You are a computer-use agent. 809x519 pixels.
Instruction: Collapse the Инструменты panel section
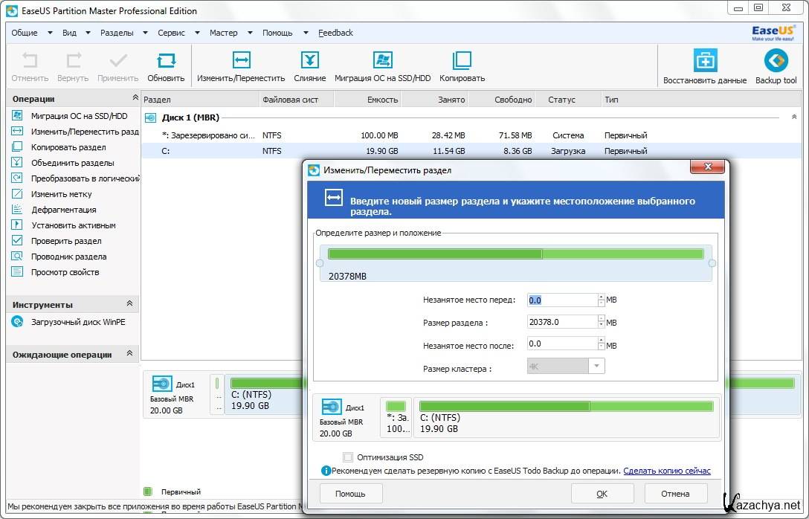pyautogui.click(x=129, y=304)
